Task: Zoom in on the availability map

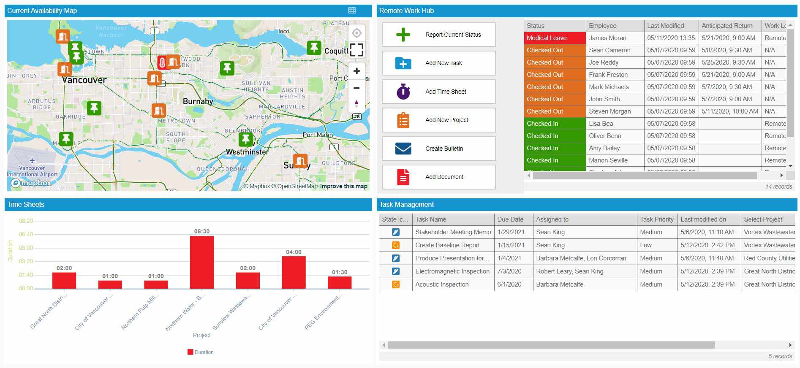Action: click(x=356, y=71)
